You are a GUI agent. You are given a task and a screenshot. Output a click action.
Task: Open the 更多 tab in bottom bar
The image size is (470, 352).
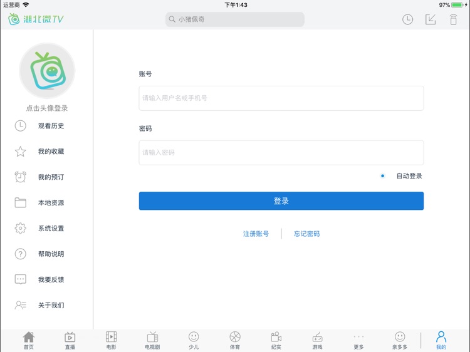click(x=358, y=340)
